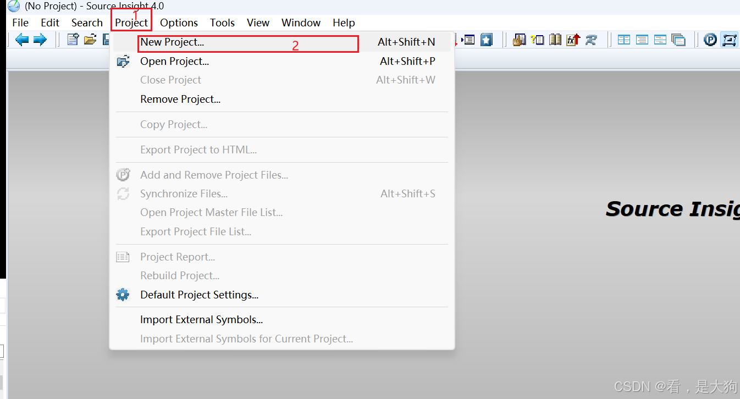Click the Copy Project... entry

click(282, 124)
